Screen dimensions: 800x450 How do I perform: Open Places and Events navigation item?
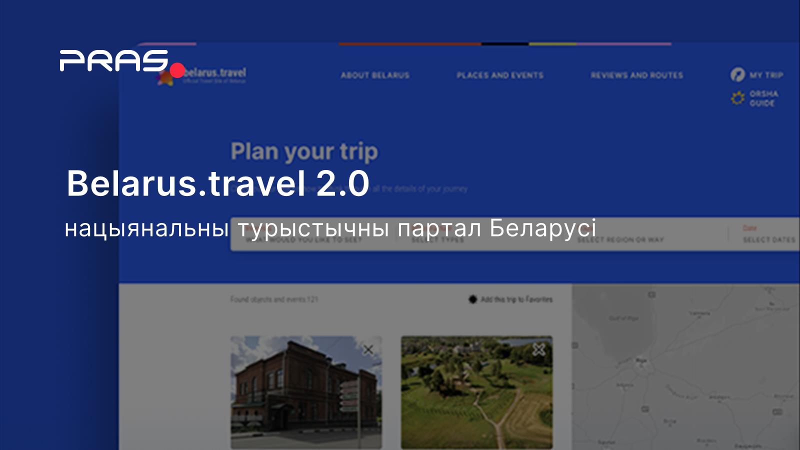coord(500,75)
